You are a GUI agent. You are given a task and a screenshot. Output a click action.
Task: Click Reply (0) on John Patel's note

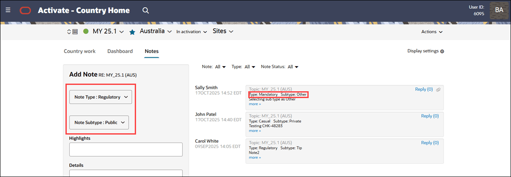[x=430, y=116]
